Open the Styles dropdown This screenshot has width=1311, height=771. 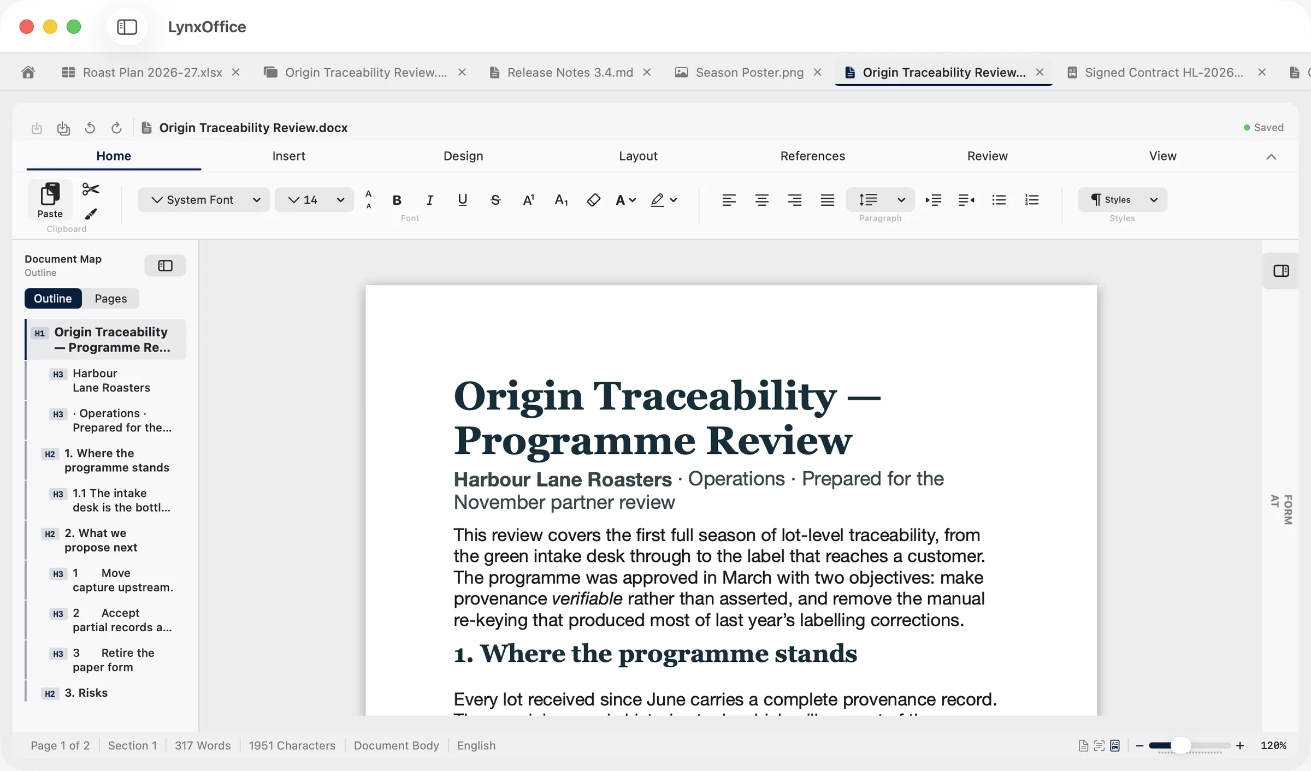(x=1123, y=200)
